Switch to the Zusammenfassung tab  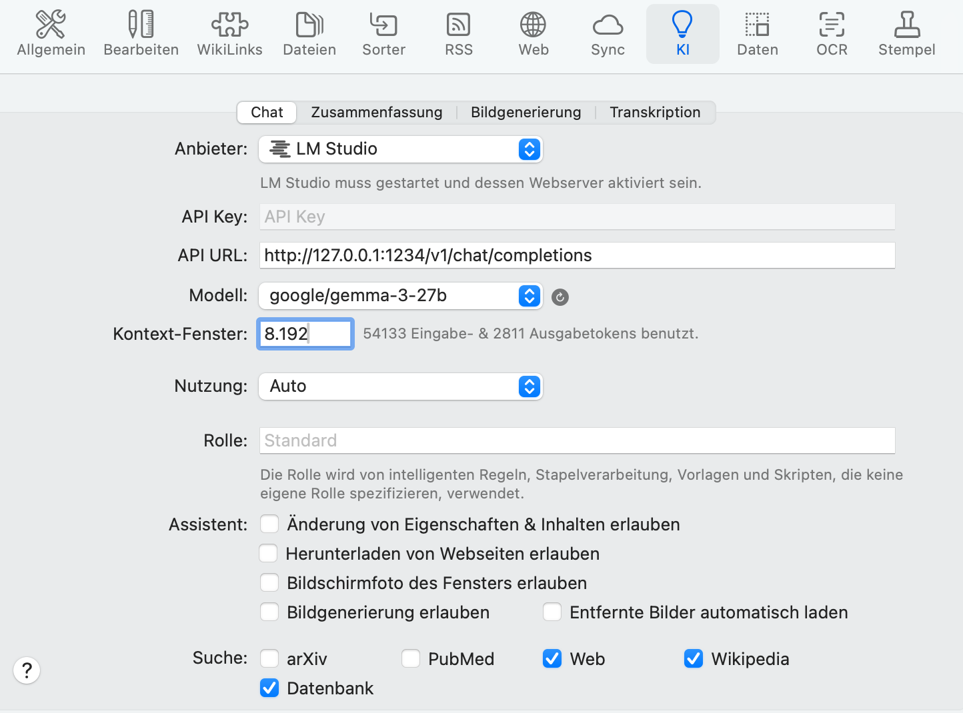point(376,113)
